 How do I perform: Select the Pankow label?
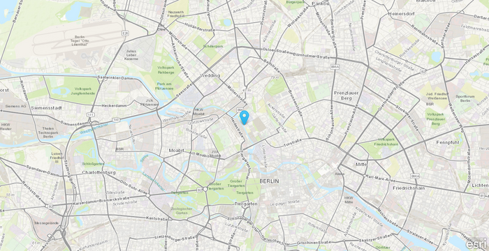(321, 3)
